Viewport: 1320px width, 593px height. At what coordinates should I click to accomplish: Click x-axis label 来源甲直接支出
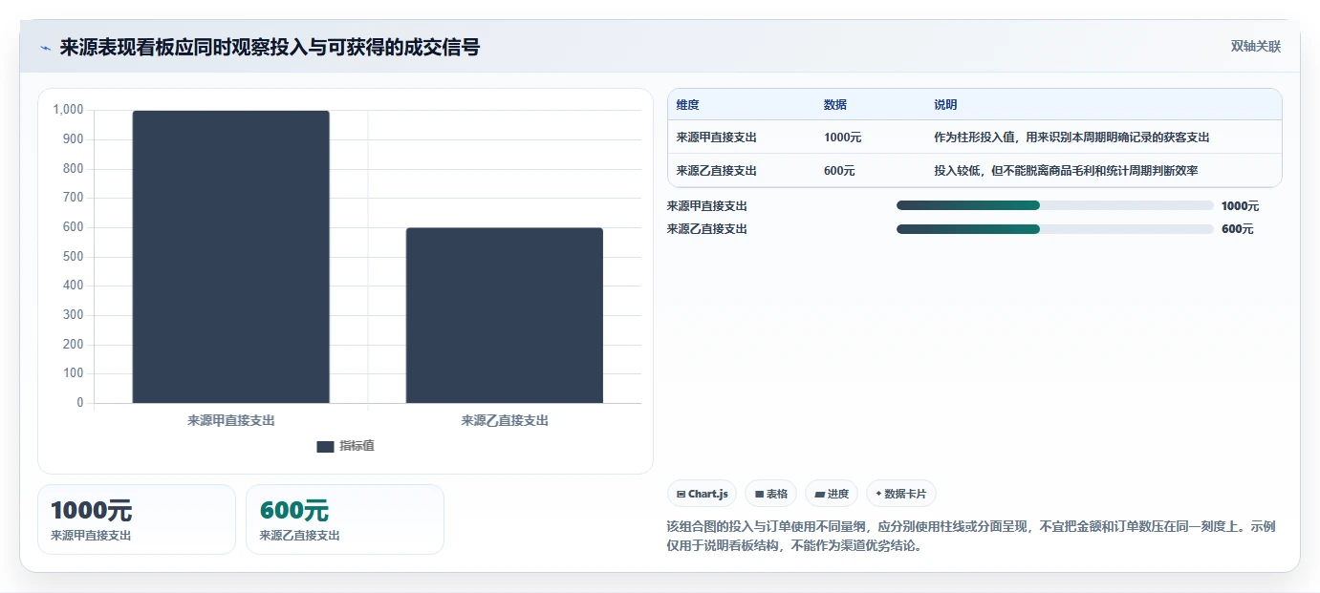click(231, 420)
